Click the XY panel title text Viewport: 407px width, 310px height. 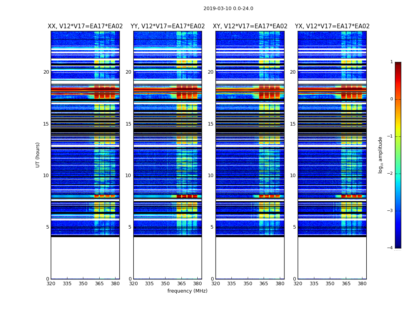pos(250,26)
